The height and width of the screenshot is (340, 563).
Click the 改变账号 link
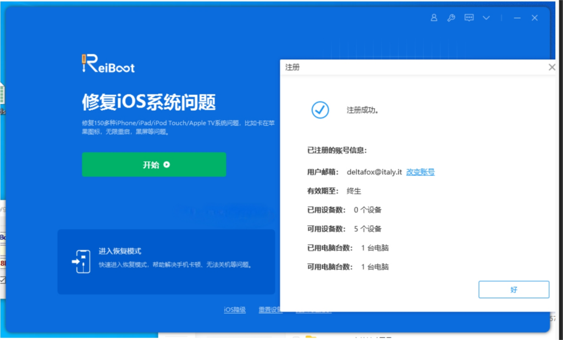(421, 172)
